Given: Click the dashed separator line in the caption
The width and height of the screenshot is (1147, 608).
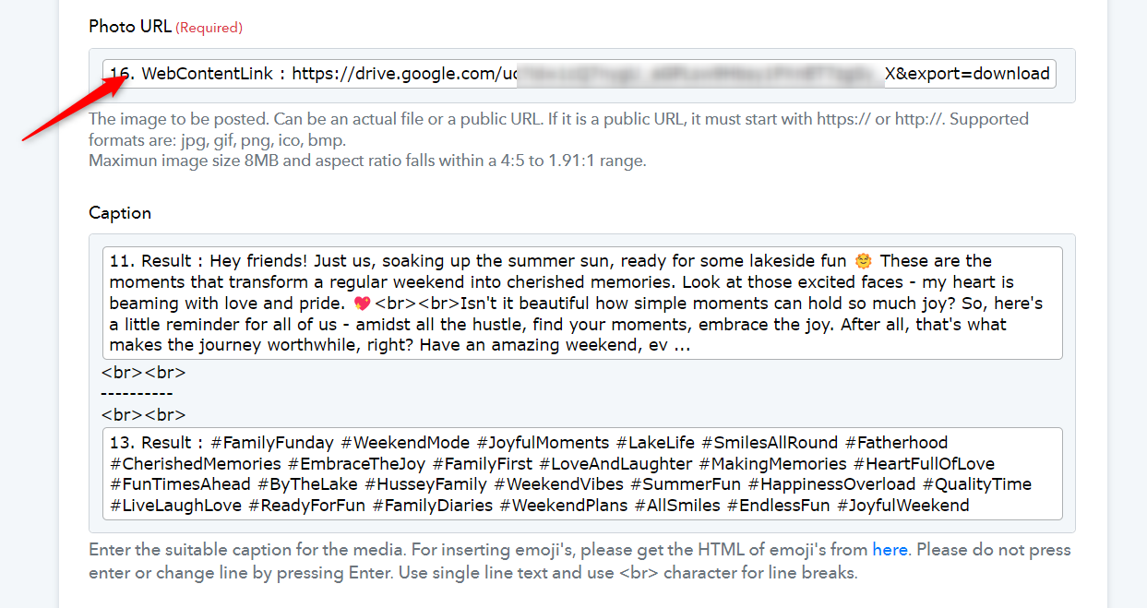Looking at the screenshot, I should coord(137,394).
